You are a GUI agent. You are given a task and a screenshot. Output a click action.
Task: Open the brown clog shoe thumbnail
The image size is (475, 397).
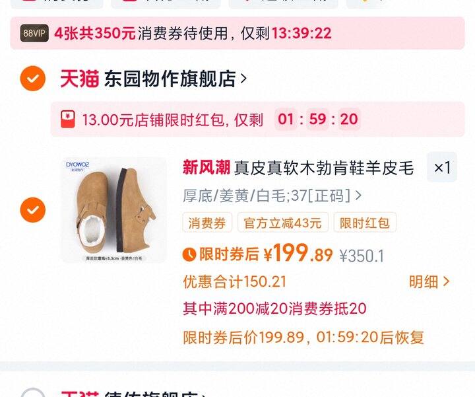click(x=114, y=210)
